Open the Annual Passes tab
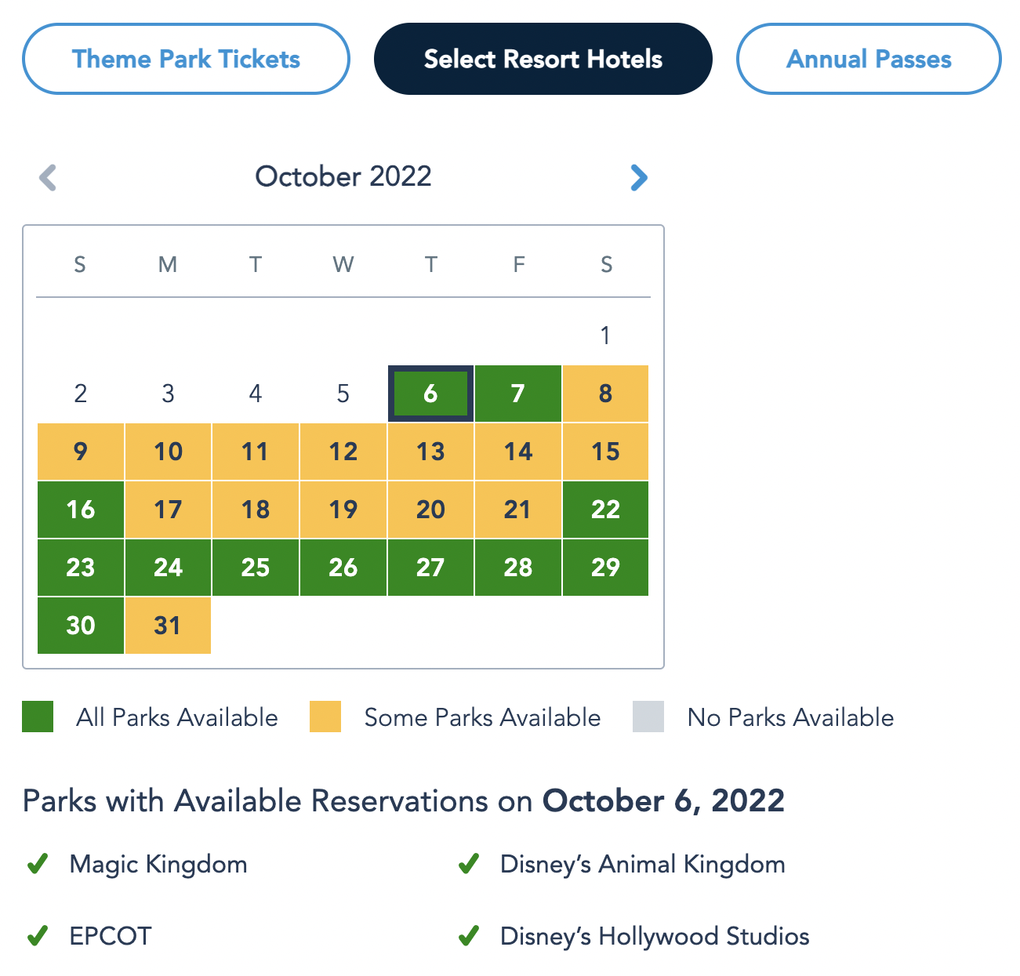The image size is (1020, 976). 869,60
